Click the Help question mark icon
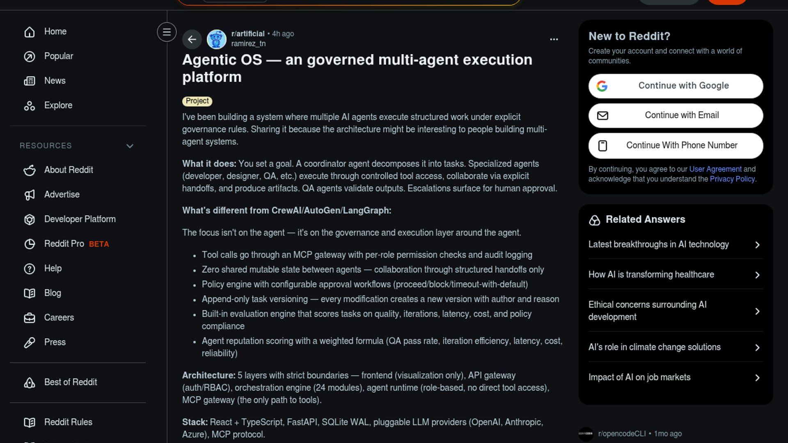The width and height of the screenshot is (788, 443). click(x=30, y=269)
